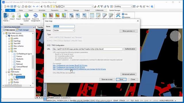
Task: Click the Undo arrow icon
Action: point(34,6)
